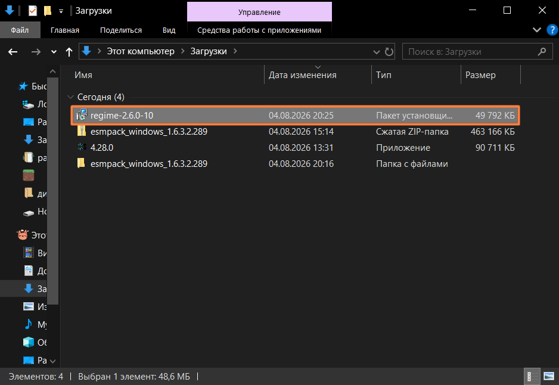Image resolution: width=559 pixels, height=385 pixels.
Task: Open Изображения via the picture sidebar icon
Action: tap(29, 306)
